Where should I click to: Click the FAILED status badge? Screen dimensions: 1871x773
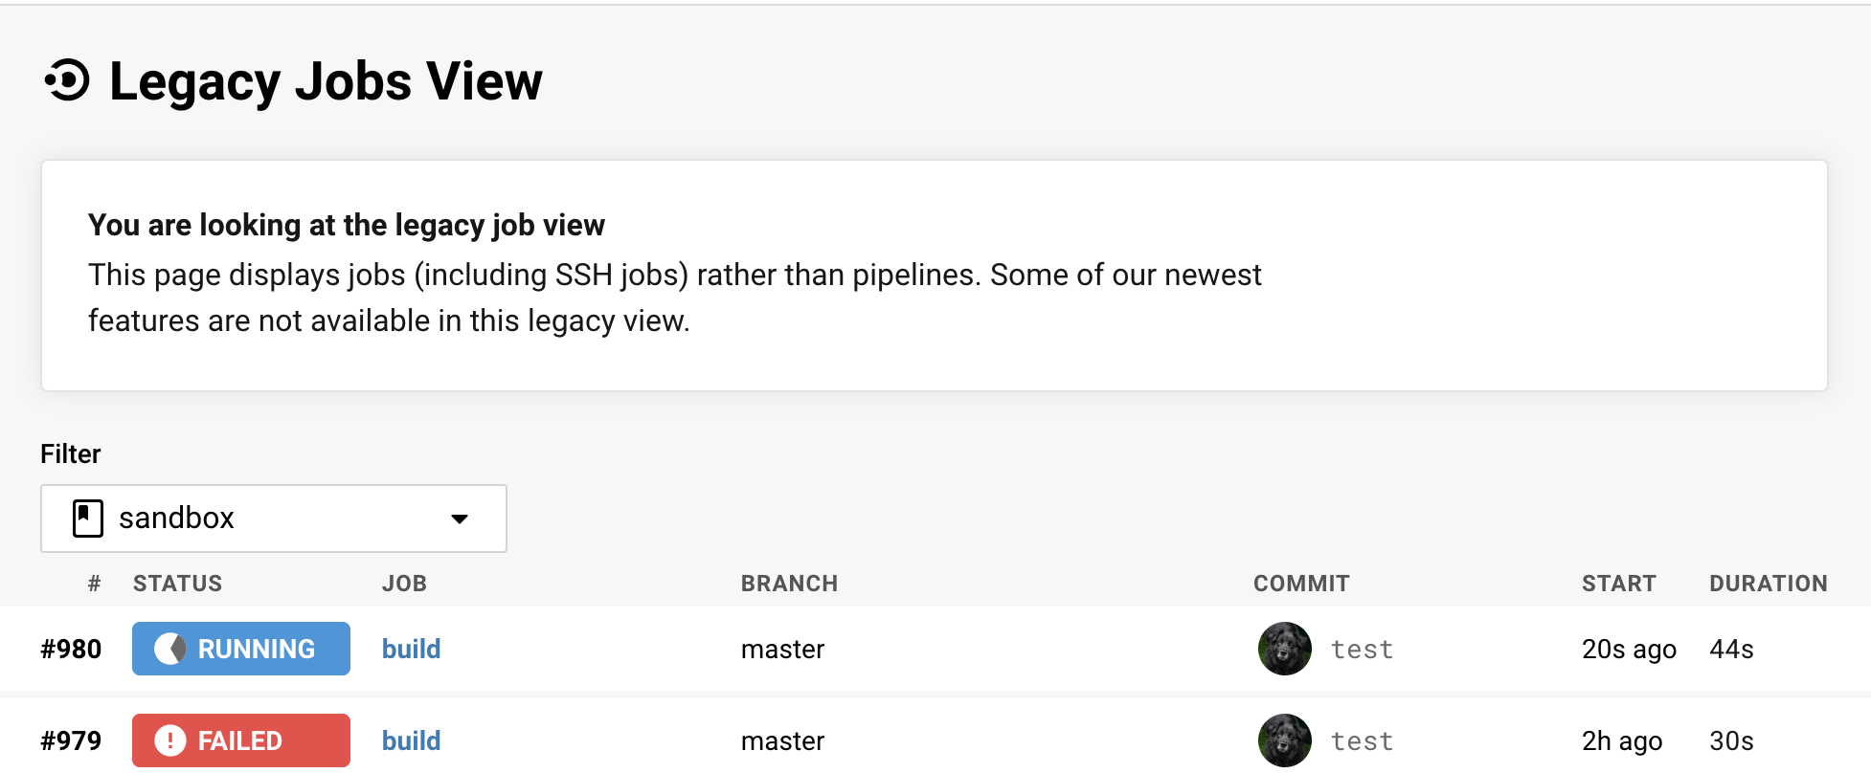click(239, 740)
